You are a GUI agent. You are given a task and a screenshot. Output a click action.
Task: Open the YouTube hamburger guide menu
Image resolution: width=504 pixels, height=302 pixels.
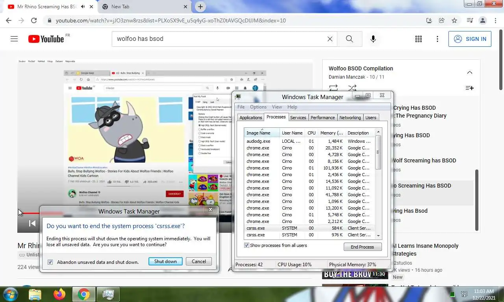tap(14, 39)
